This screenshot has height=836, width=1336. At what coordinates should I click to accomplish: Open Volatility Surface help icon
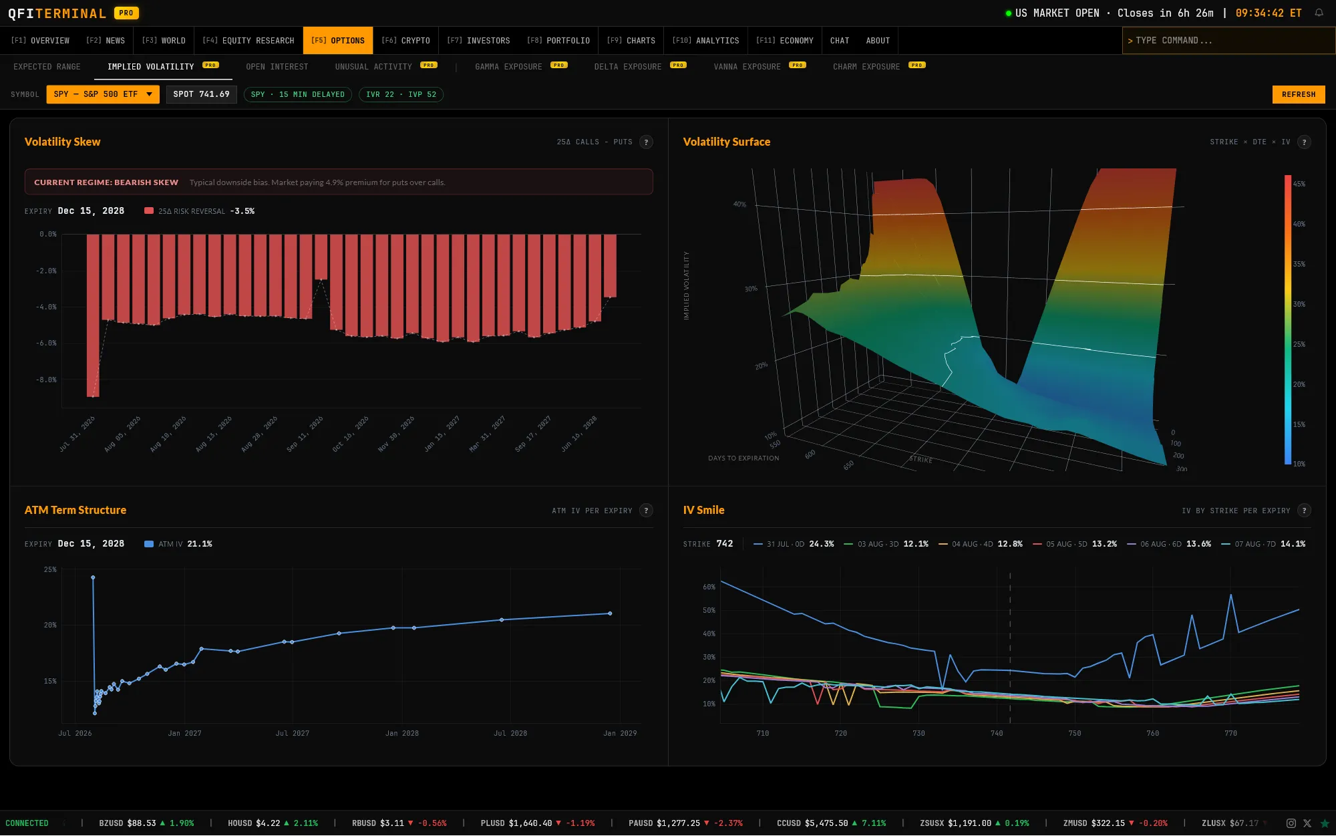(x=1304, y=142)
